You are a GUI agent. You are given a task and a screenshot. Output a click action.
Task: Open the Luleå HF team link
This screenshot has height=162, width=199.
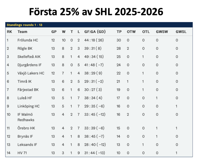25,98
